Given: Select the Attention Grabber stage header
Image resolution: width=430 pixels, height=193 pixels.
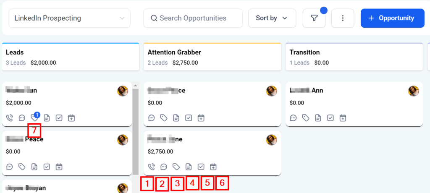Looking at the screenshot, I should 212,57.
